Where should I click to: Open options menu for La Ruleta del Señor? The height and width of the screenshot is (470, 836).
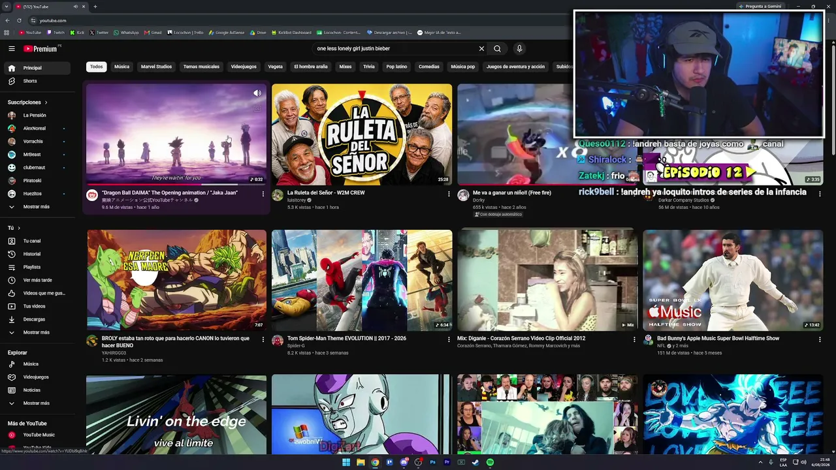(449, 194)
